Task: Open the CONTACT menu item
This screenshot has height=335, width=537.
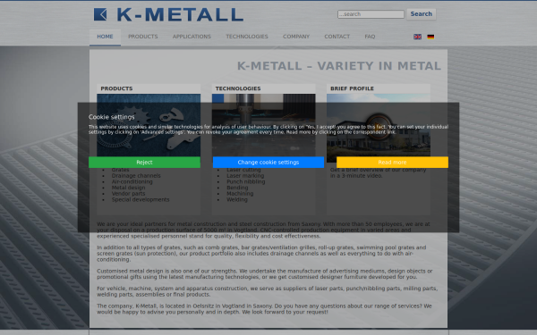Action: (x=337, y=37)
